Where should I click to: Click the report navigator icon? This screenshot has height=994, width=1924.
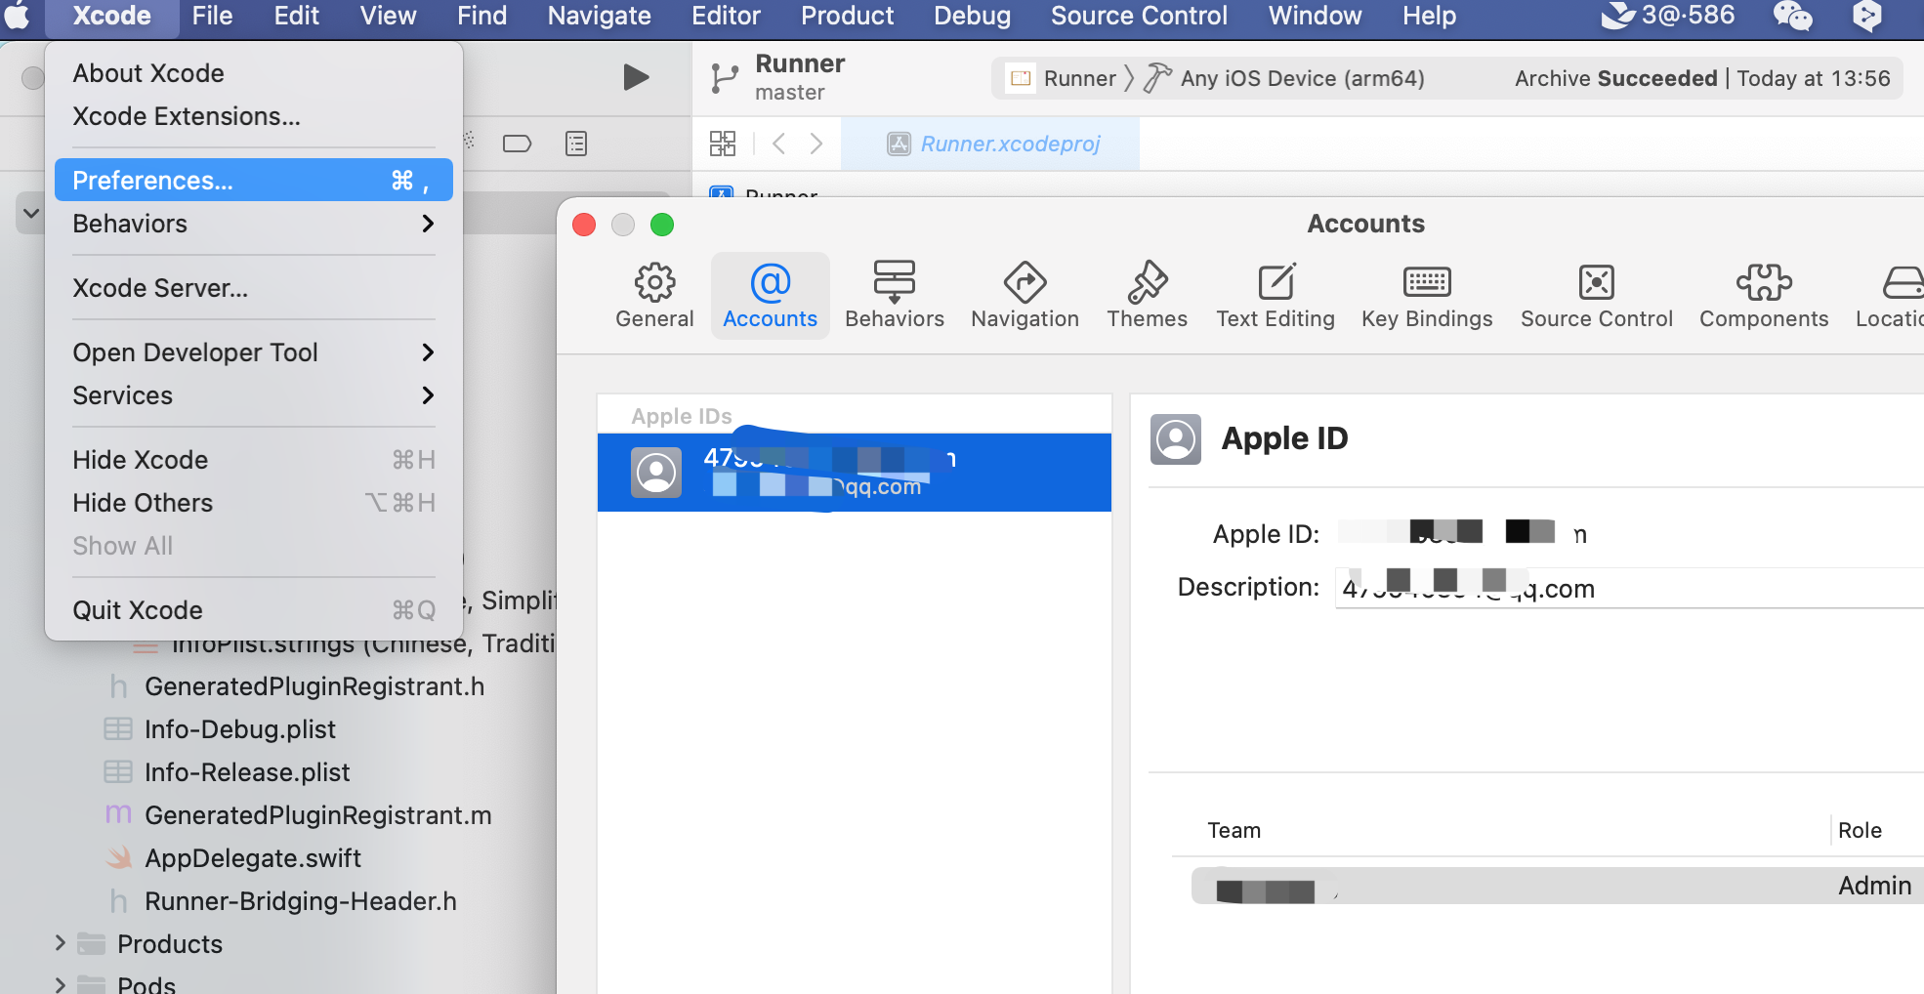(576, 145)
